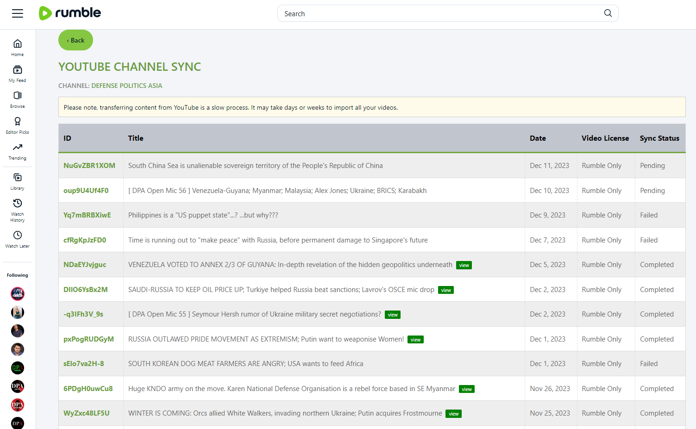
Task: View the Venezuela Guyana video
Action: click(x=464, y=265)
